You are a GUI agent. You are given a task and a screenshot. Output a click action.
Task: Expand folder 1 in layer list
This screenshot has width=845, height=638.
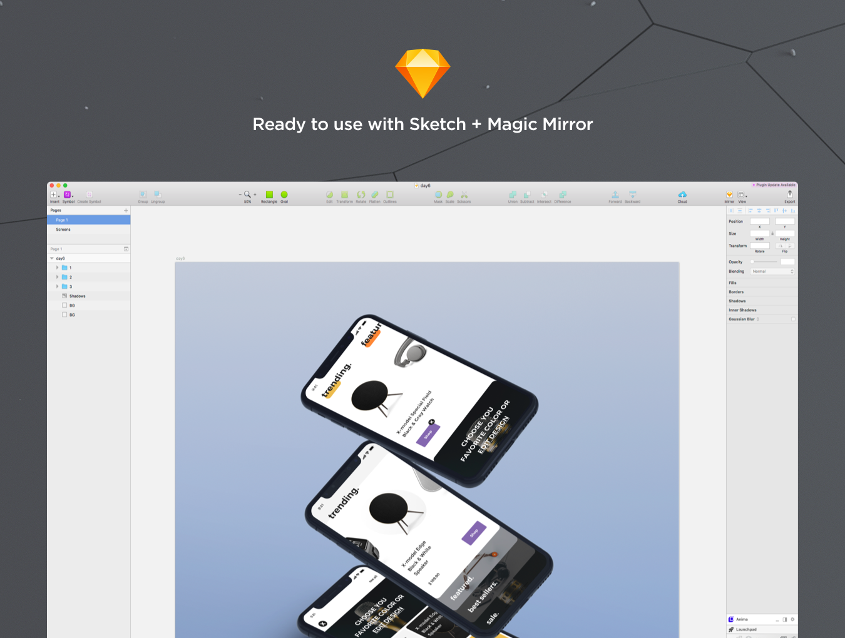58,268
